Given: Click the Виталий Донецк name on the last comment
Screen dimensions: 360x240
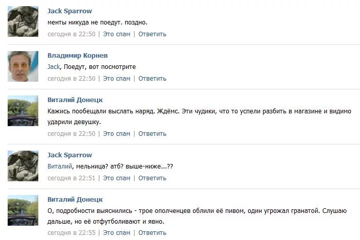Looking at the screenshot, I should coord(75,199).
